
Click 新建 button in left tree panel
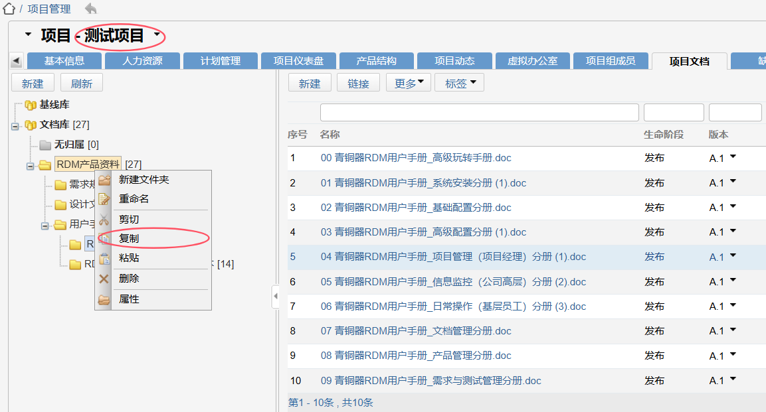pyautogui.click(x=33, y=83)
